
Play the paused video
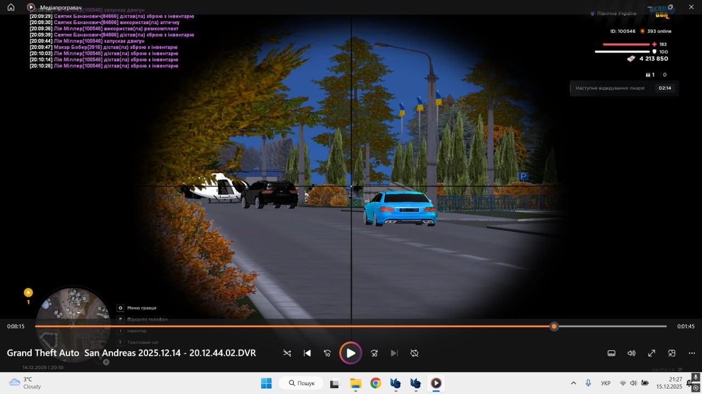pos(350,353)
